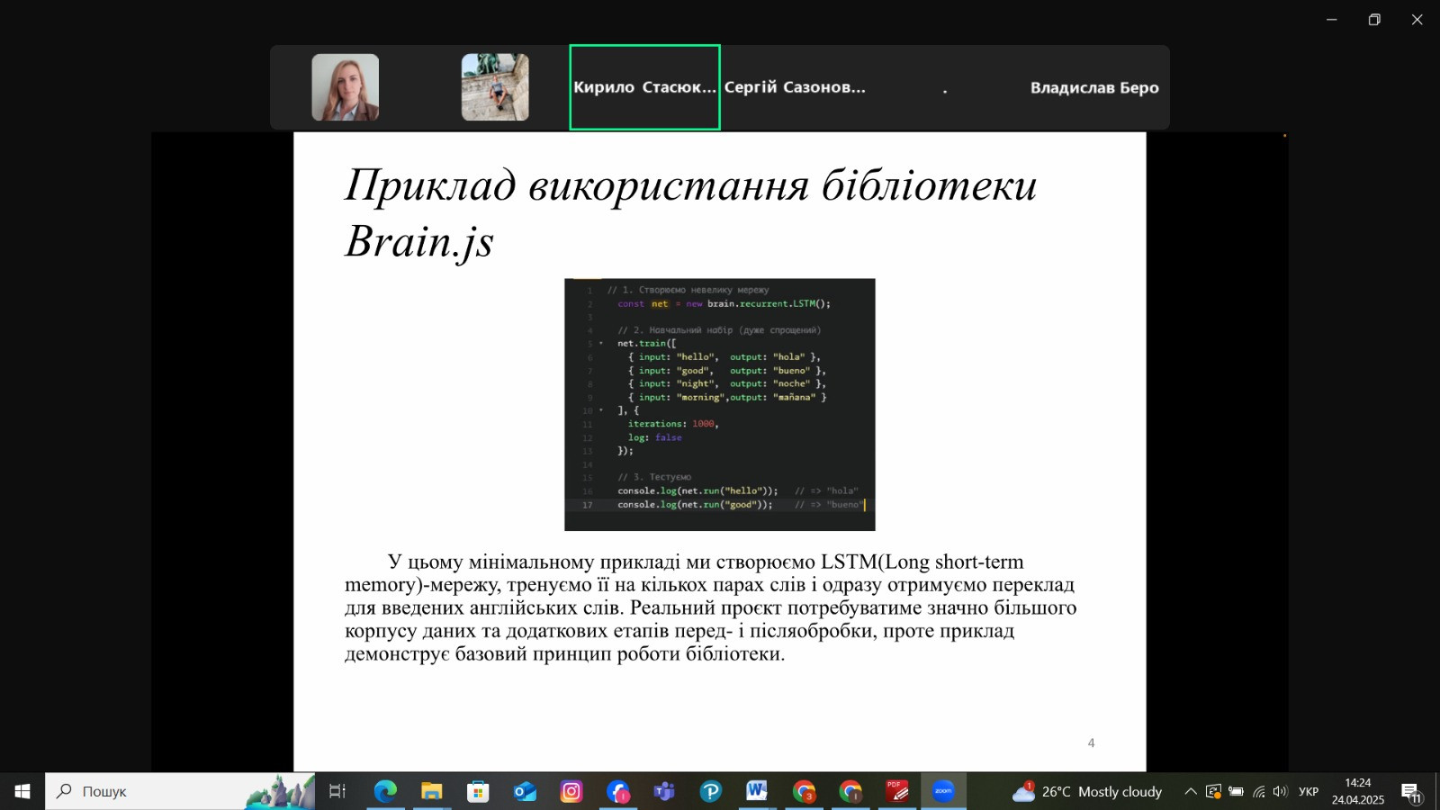Viewport: 1440px width, 810px height.
Task: Open the weather widget showing 26°C
Action: point(1087,791)
